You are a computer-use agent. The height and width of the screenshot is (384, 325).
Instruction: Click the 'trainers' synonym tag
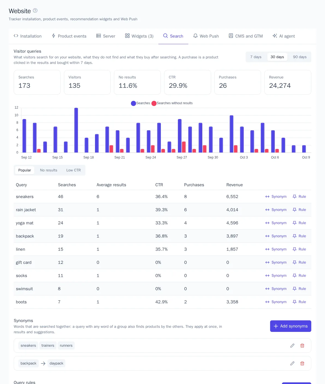tap(48, 346)
